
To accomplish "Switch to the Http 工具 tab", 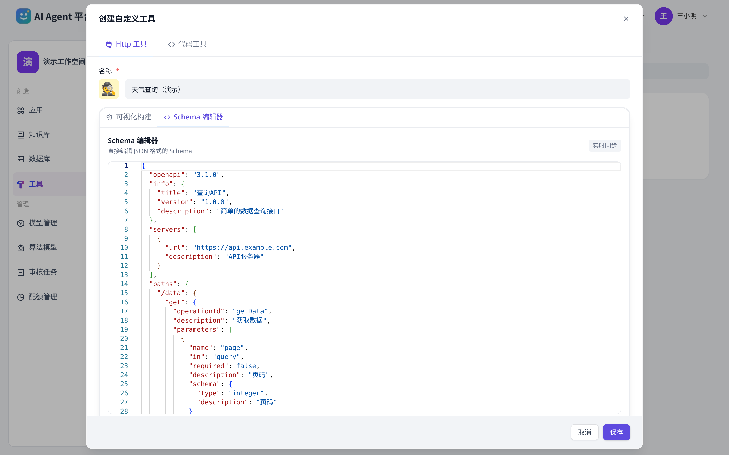I will (x=126, y=44).
